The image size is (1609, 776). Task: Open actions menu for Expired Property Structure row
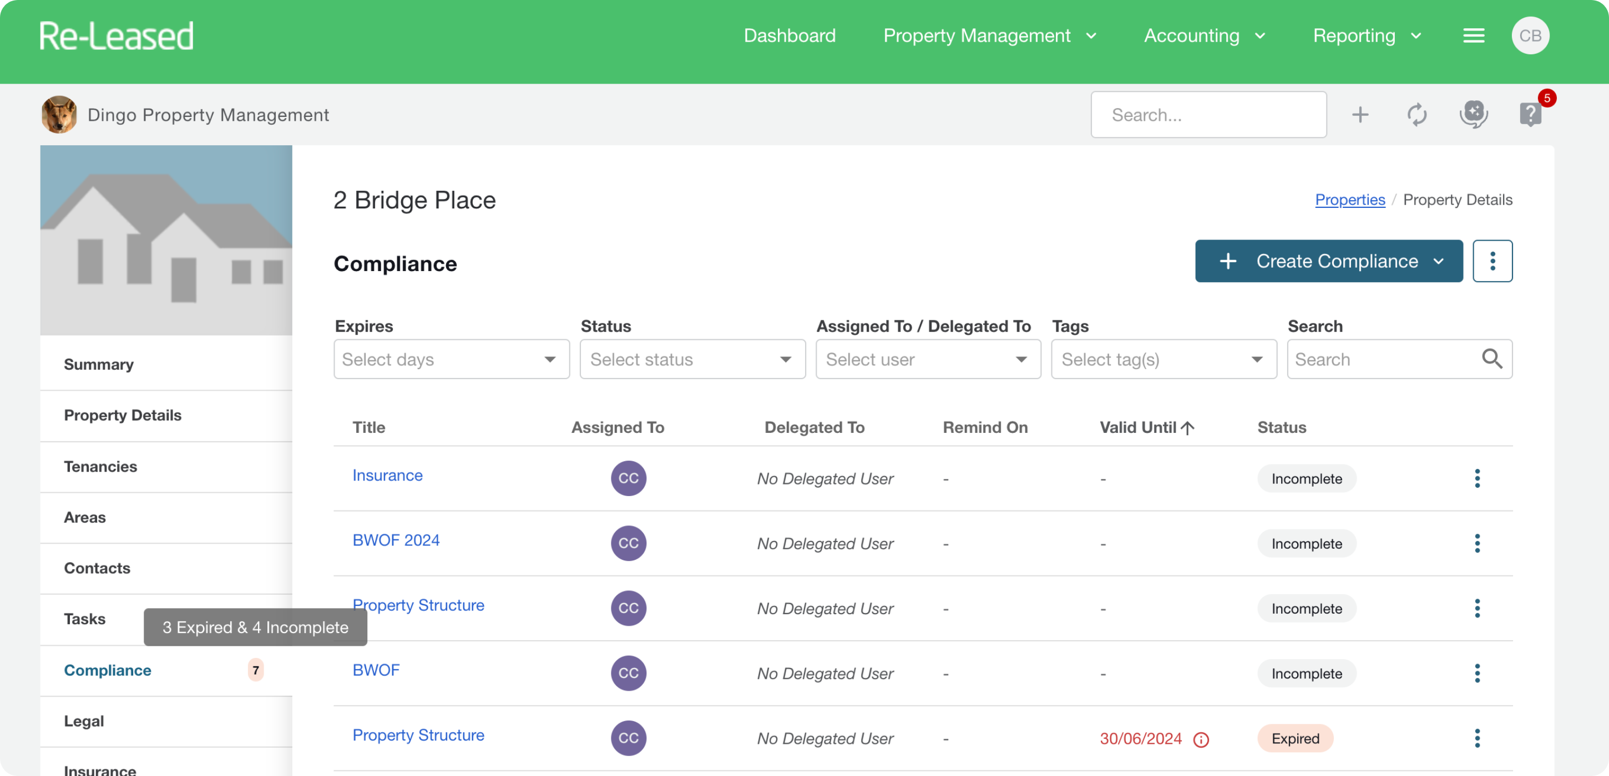(1476, 738)
